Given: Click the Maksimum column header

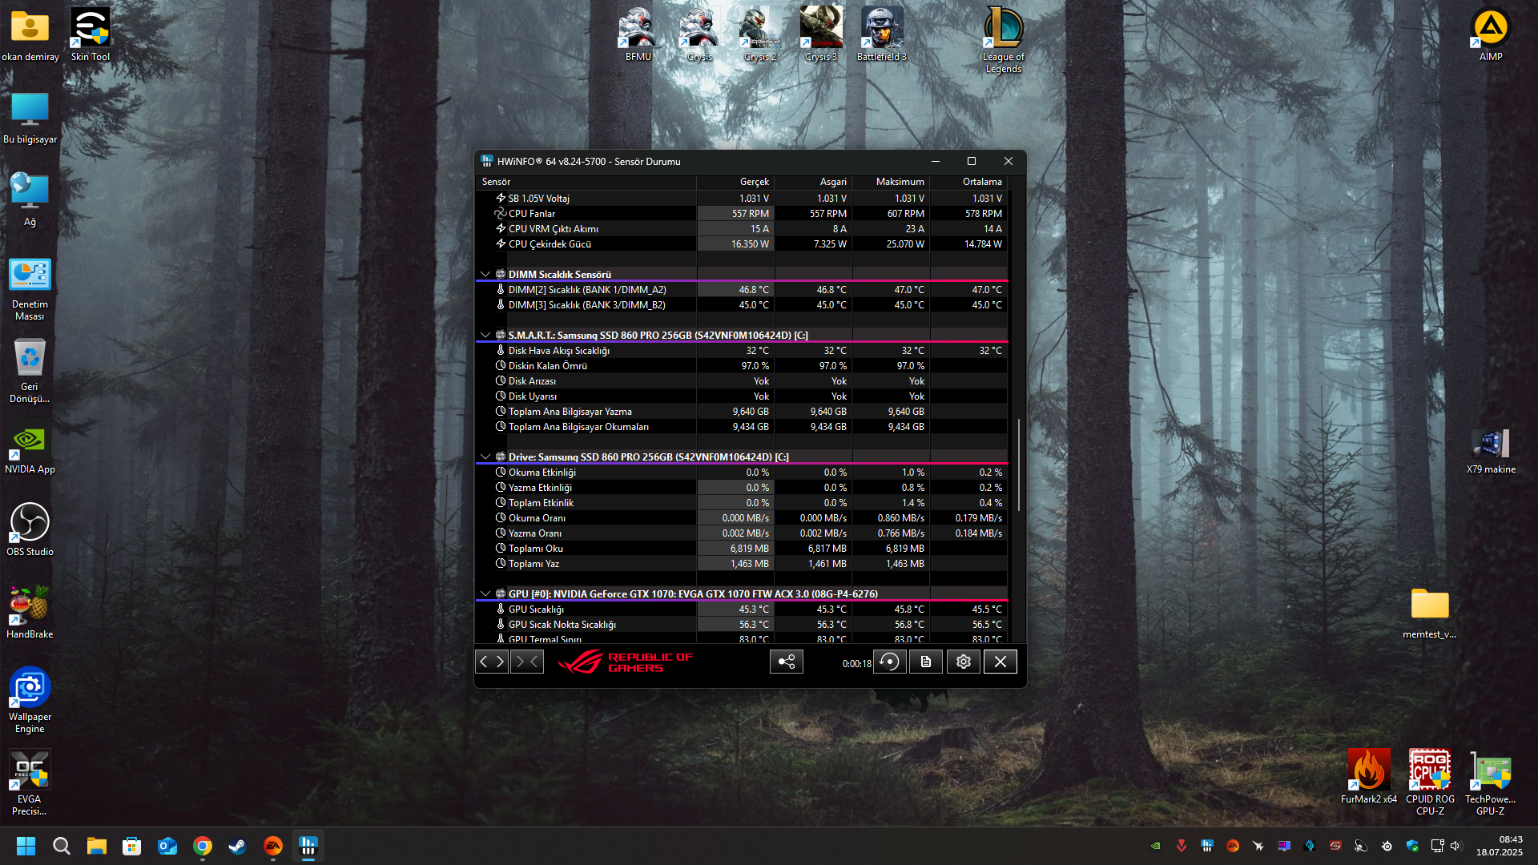Looking at the screenshot, I should (x=891, y=182).
